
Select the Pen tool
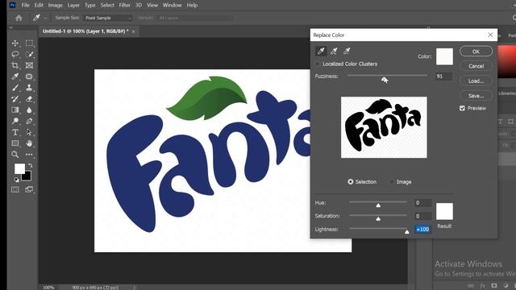click(29, 121)
